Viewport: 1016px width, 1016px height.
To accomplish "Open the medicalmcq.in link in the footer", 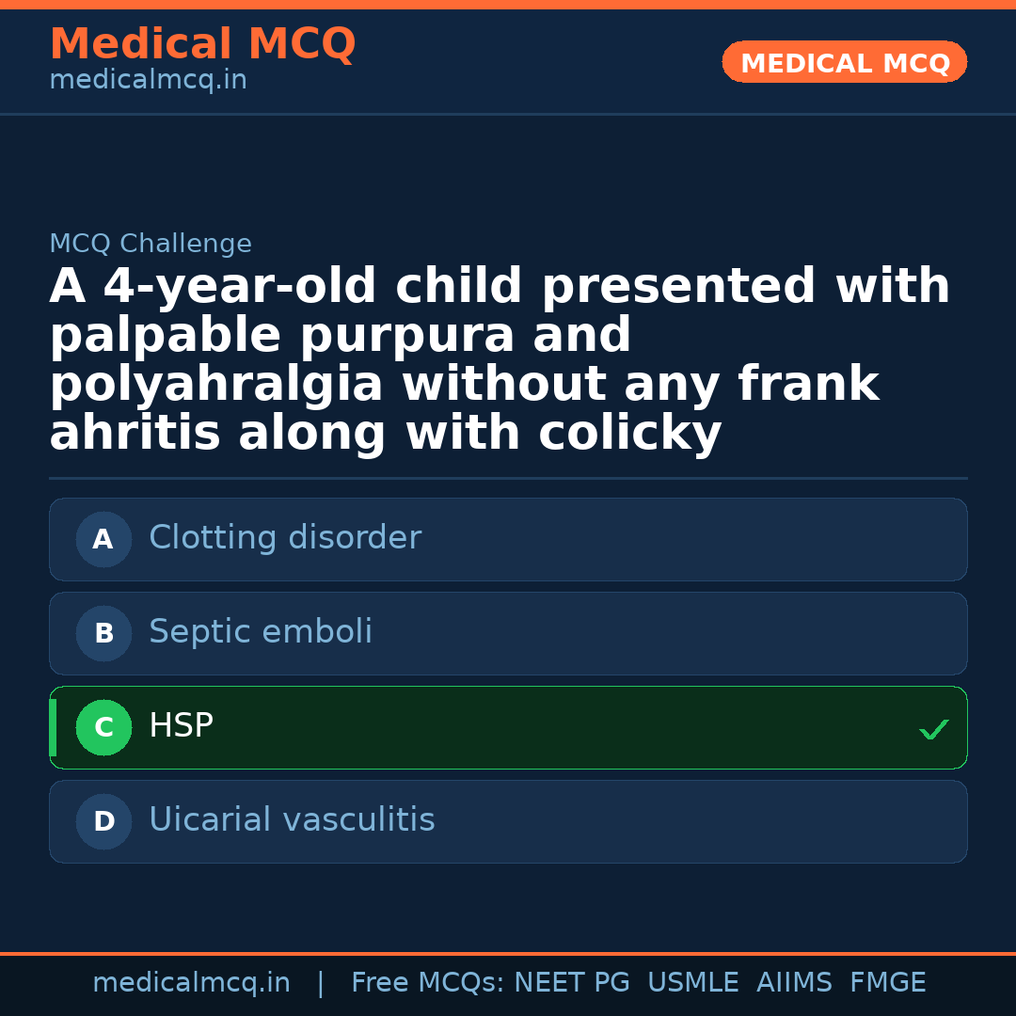I will click(191, 983).
